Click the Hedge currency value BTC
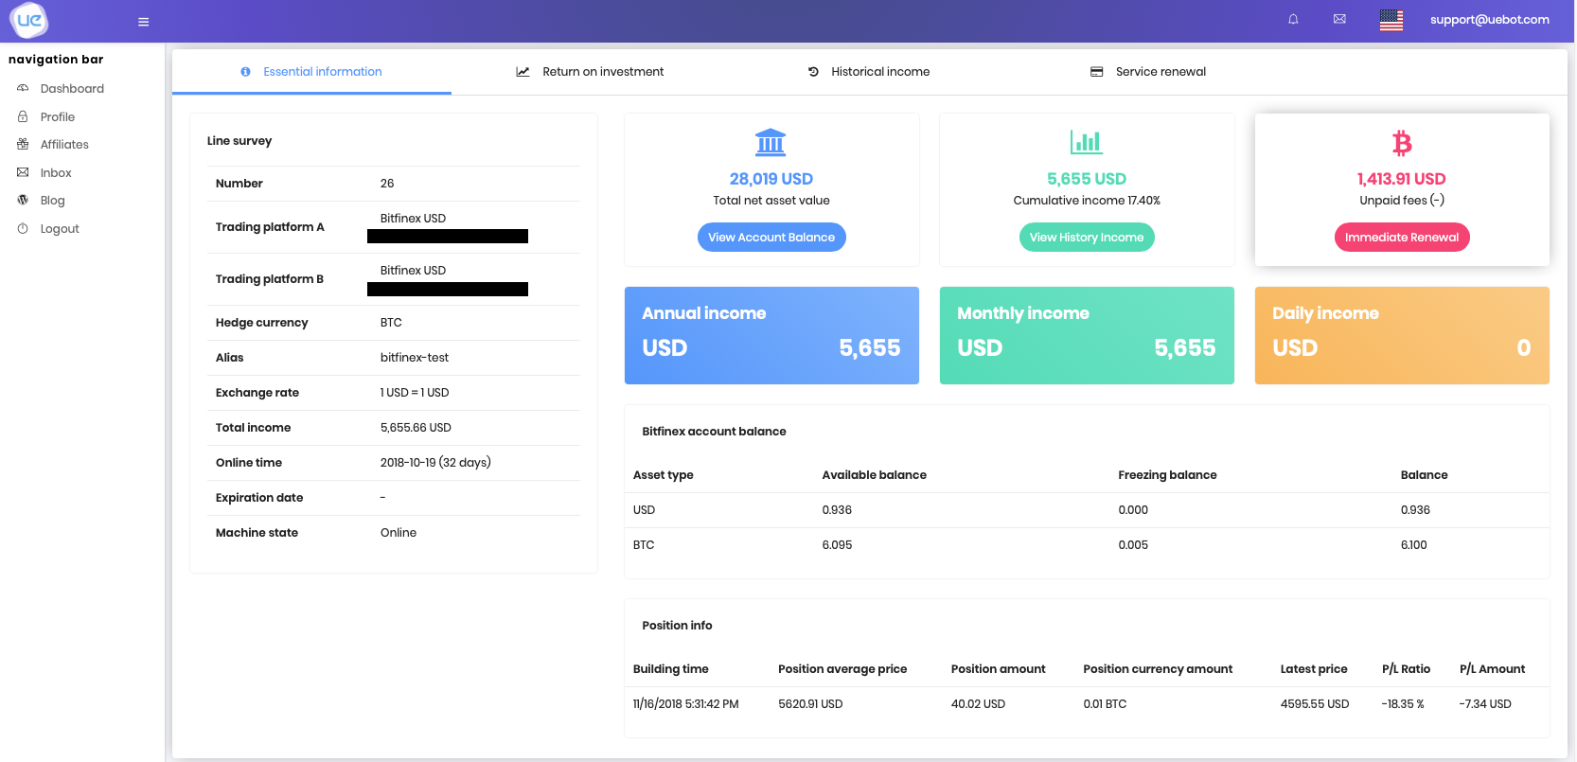The width and height of the screenshot is (1577, 762). pyautogui.click(x=391, y=323)
